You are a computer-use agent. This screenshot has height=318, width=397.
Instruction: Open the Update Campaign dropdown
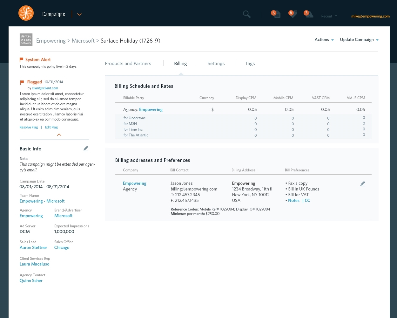pyautogui.click(x=359, y=39)
